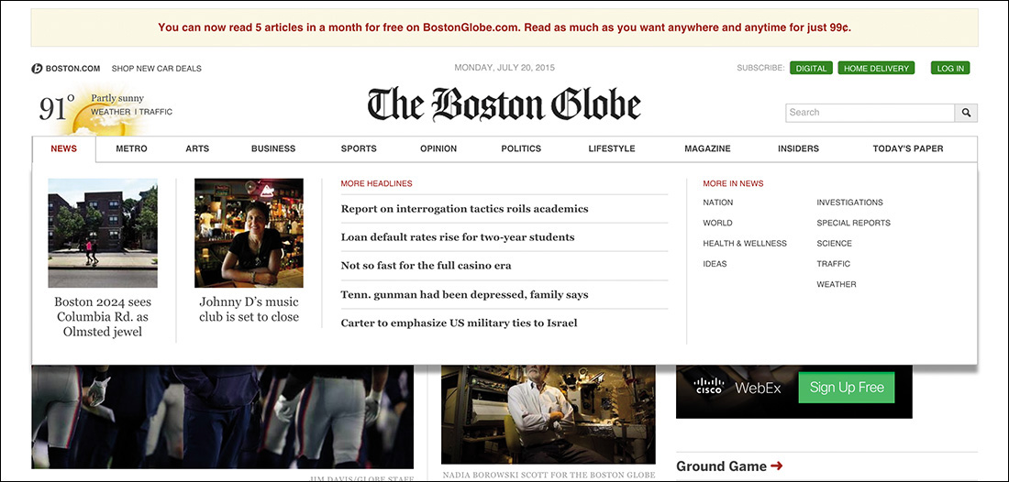The image size is (1009, 482).
Task: Open 'Report on interrogation tactics roils academics'
Action: click(465, 209)
